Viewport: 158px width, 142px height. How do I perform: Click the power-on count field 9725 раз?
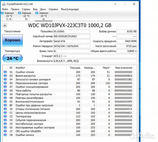tap(127, 46)
